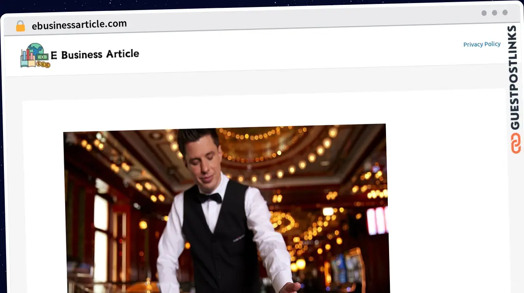The image size is (524, 293).
Task: Click the green dollar bill in logo
Action: [x=43, y=56]
